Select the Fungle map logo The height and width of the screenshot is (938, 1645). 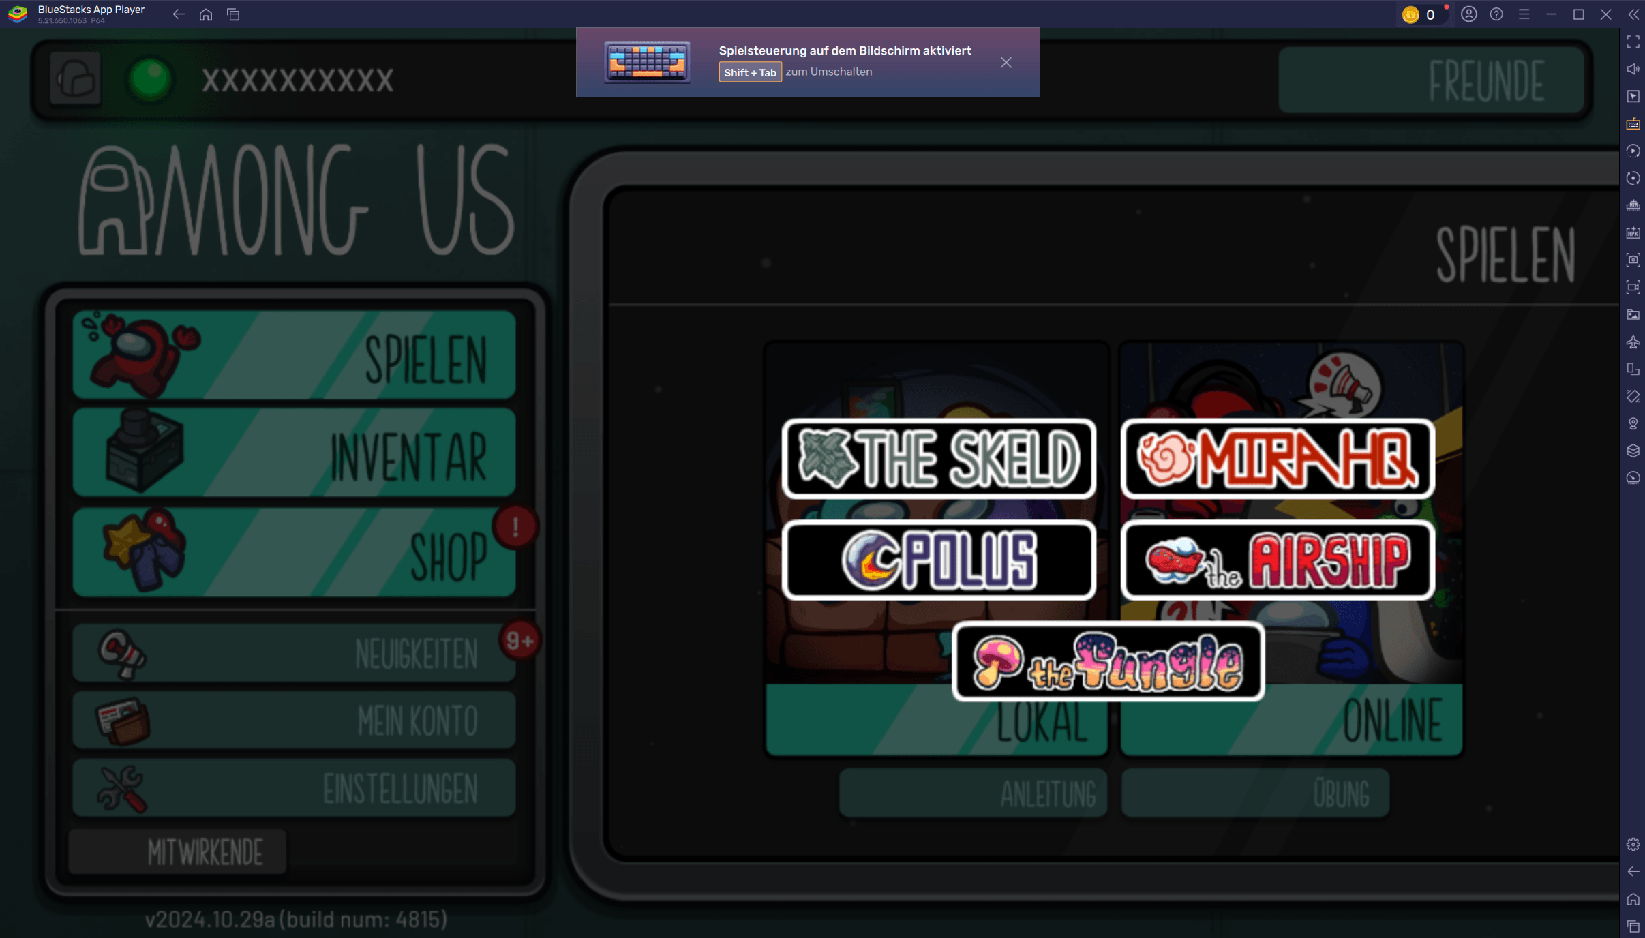point(1108,661)
